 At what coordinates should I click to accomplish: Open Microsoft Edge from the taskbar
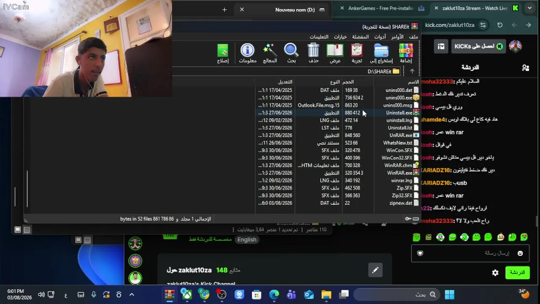coord(274,295)
